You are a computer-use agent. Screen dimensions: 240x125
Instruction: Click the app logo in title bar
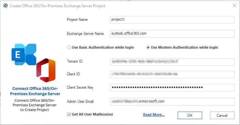6,6
